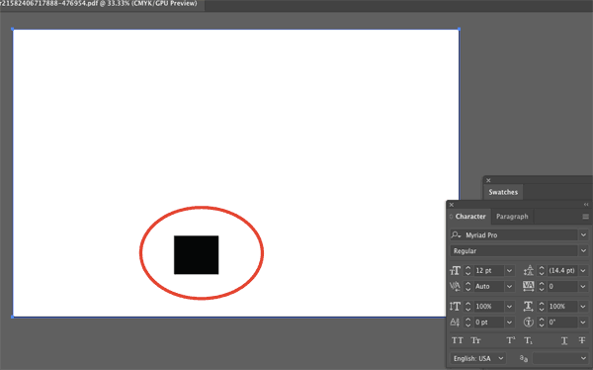Click the (14.4 pt) leading field
The width and height of the screenshot is (593, 370).
(x=562, y=270)
